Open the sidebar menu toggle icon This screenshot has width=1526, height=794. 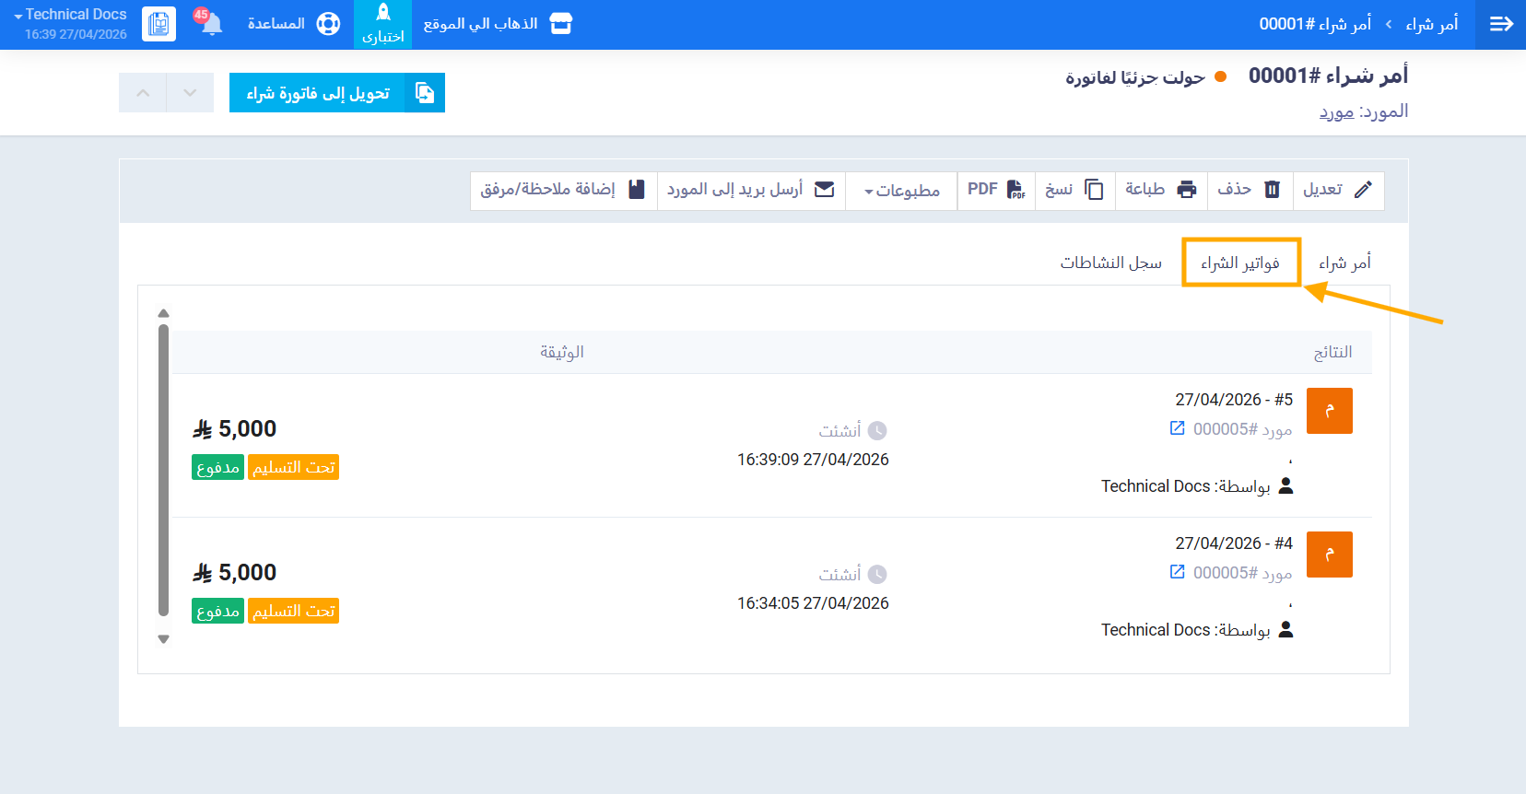[1501, 24]
